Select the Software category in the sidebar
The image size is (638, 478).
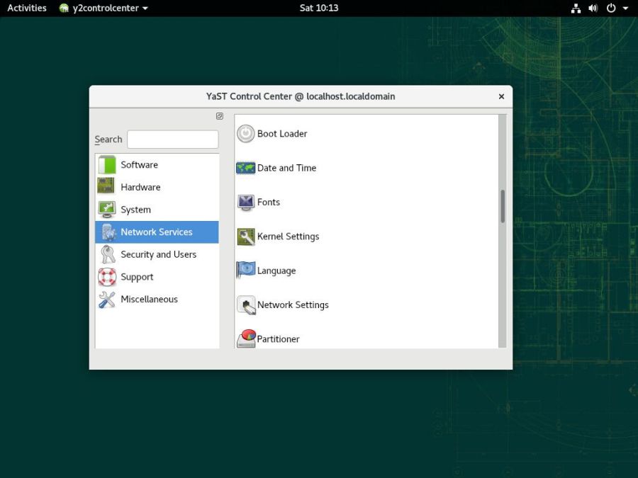[139, 164]
